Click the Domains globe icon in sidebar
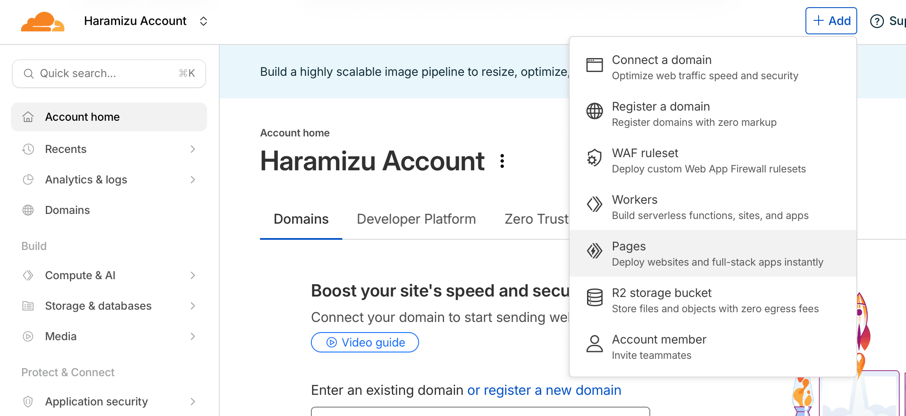 pos(28,210)
